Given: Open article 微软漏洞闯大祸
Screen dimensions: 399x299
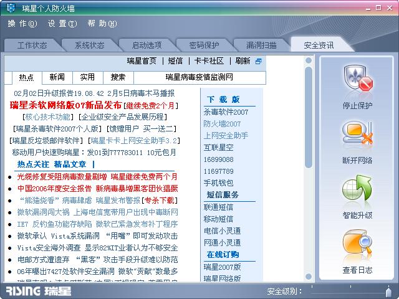Looking at the screenshot, I should click(x=43, y=212).
